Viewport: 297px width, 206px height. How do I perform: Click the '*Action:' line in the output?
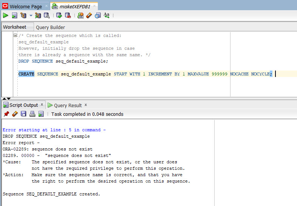[x=93, y=175]
